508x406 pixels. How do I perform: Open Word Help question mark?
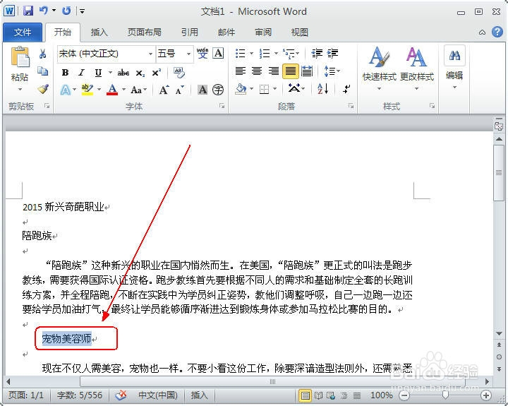(497, 32)
